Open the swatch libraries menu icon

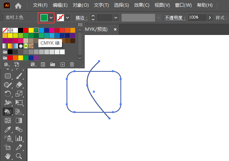click(7, 64)
